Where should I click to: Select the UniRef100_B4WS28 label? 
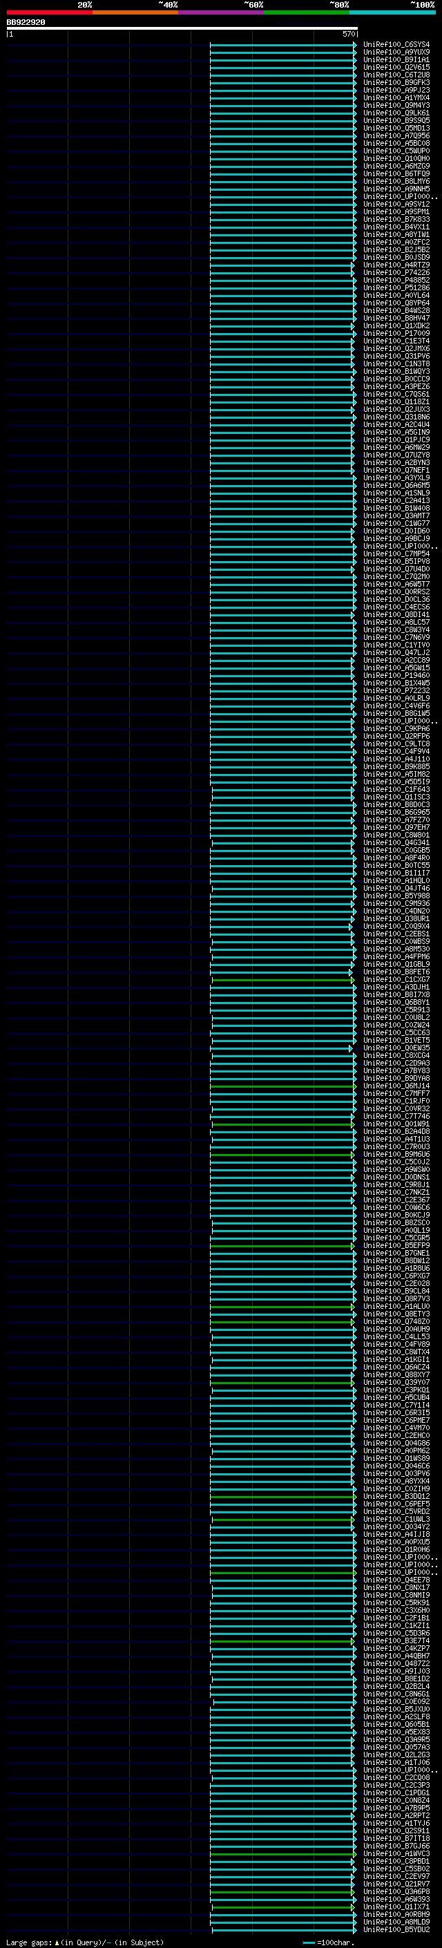click(x=396, y=311)
